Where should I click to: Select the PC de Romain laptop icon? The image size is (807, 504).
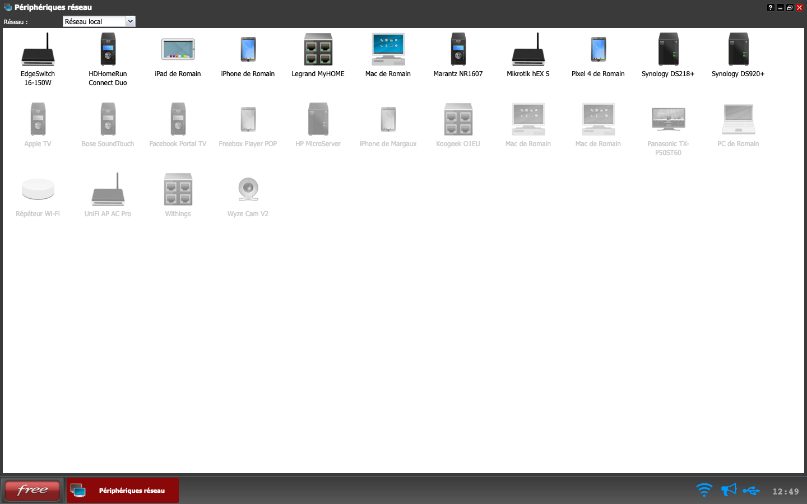738,119
